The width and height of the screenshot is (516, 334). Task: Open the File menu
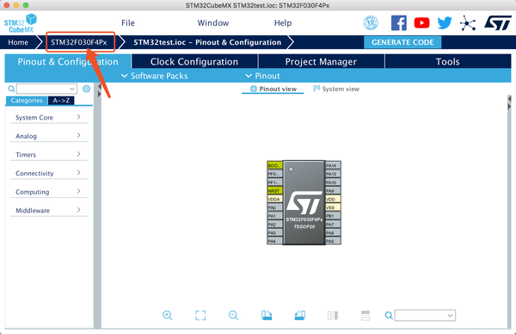128,23
